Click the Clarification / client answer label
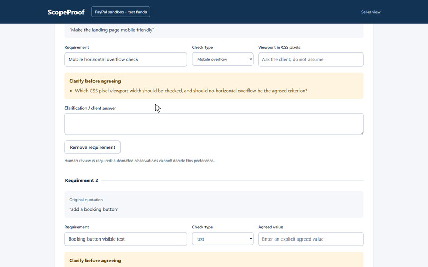 [90, 108]
